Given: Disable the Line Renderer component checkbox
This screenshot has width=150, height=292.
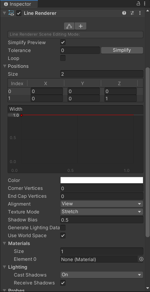Looking at the screenshot, I should point(19,13).
